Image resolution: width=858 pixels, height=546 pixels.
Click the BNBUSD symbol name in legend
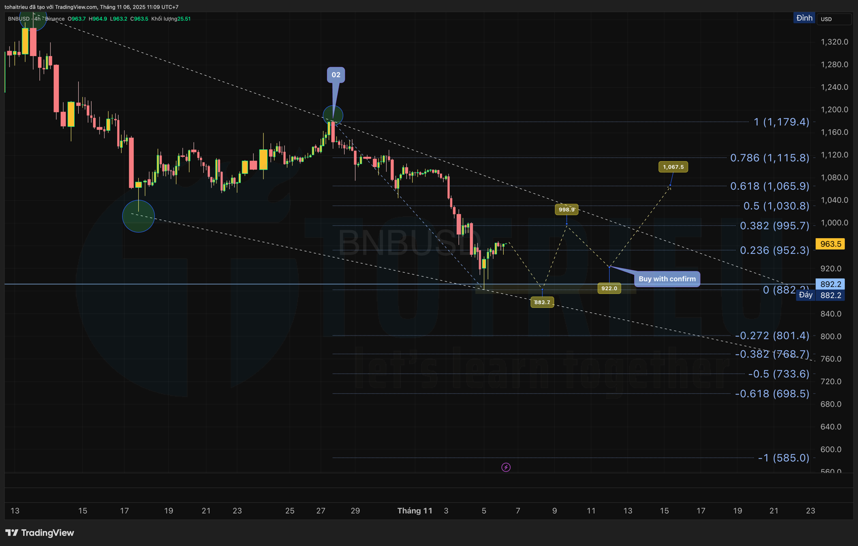tap(19, 19)
